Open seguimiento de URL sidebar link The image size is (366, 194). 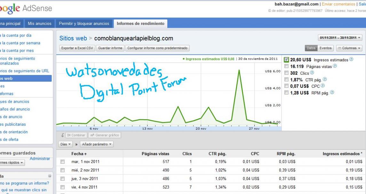coord(25,71)
